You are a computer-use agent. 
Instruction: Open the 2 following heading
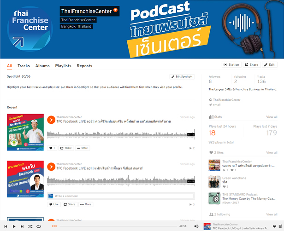220,214
